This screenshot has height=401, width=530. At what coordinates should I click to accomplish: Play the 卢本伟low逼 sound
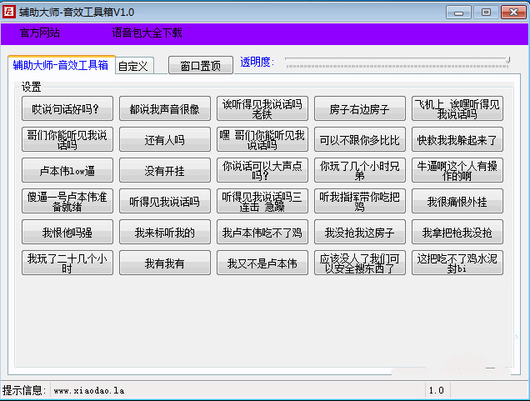coord(67,170)
